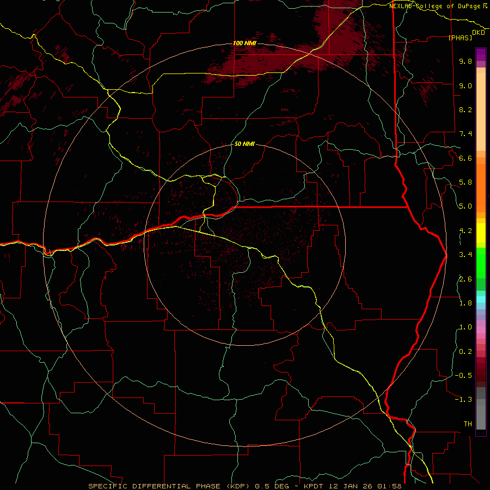Click the 2.6 legend value label

click(x=465, y=279)
